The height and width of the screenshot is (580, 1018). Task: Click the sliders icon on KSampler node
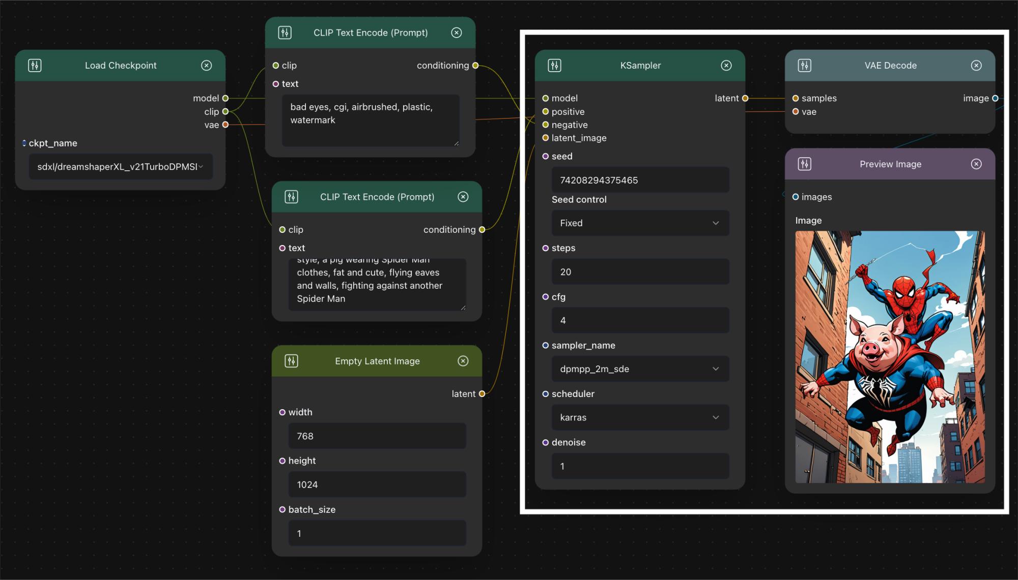tap(554, 66)
